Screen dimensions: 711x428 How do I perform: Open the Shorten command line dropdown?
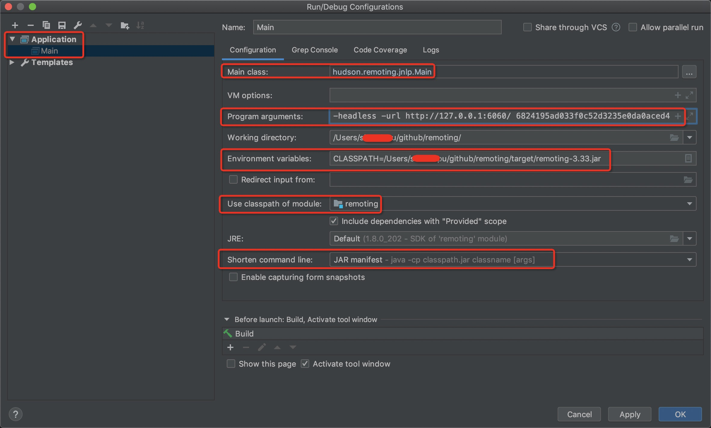click(689, 259)
